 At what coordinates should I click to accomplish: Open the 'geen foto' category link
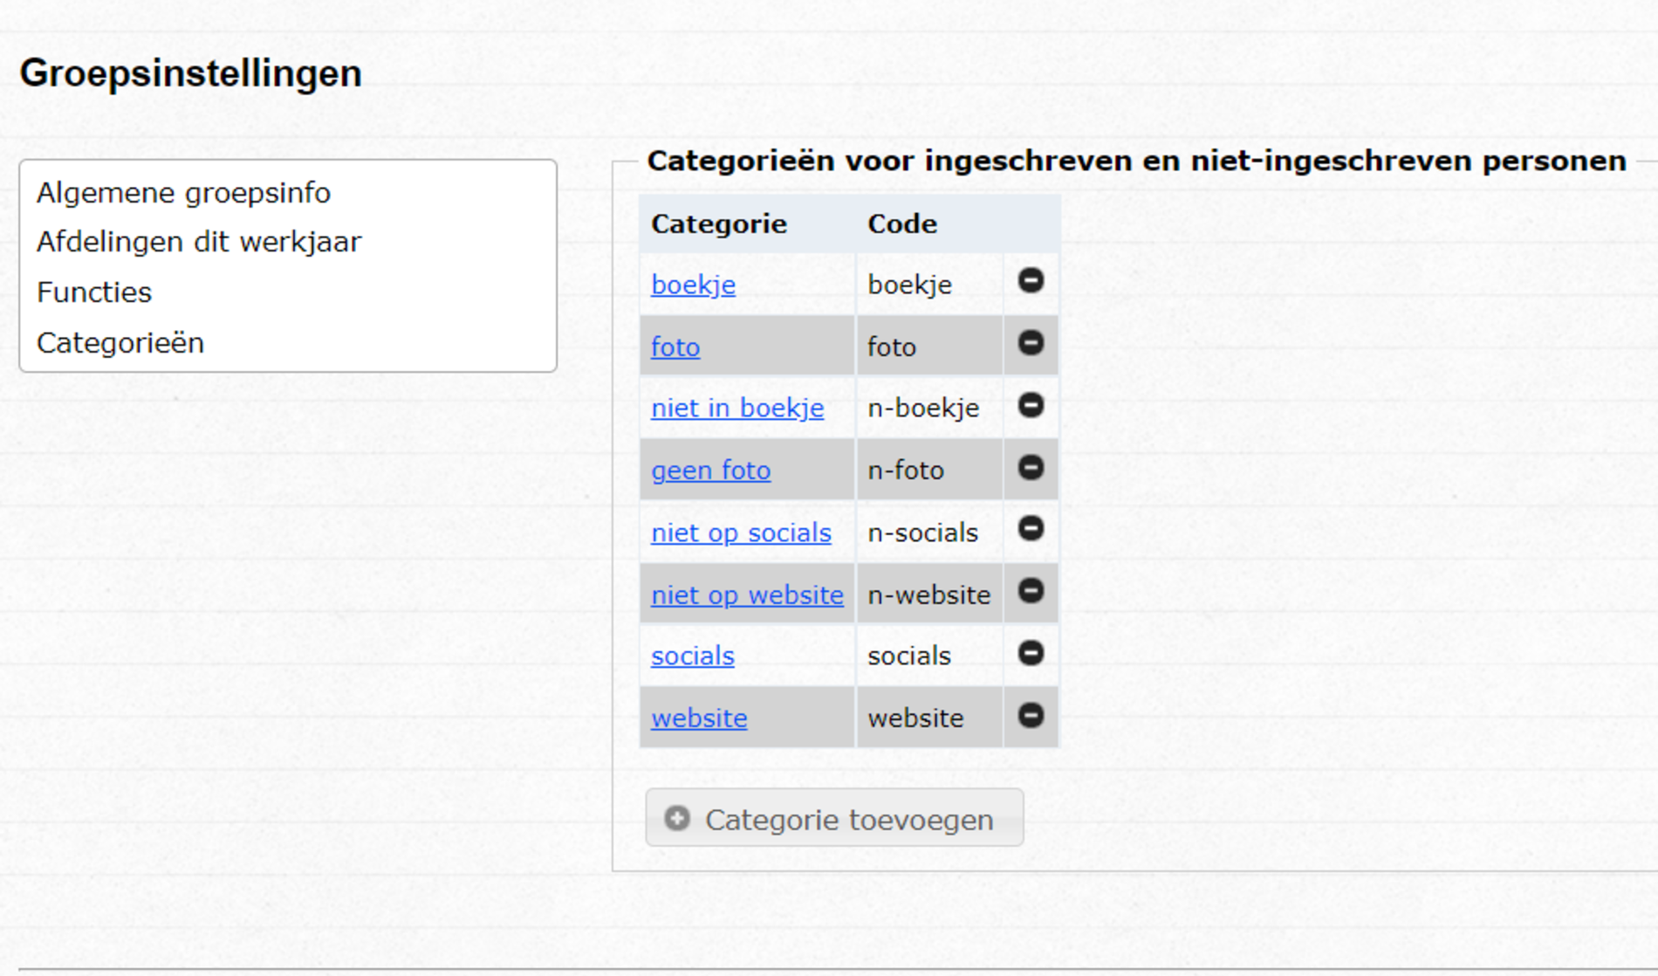click(711, 471)
